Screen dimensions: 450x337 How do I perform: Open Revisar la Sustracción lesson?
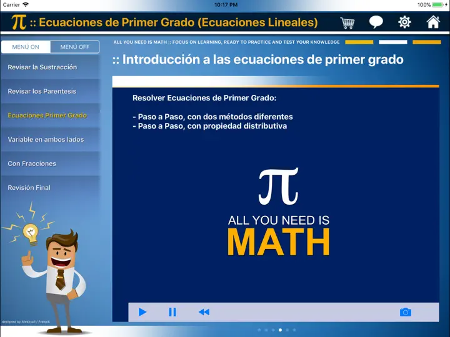(51, 67)
